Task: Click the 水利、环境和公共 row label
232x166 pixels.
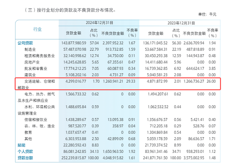Action: 40,107
